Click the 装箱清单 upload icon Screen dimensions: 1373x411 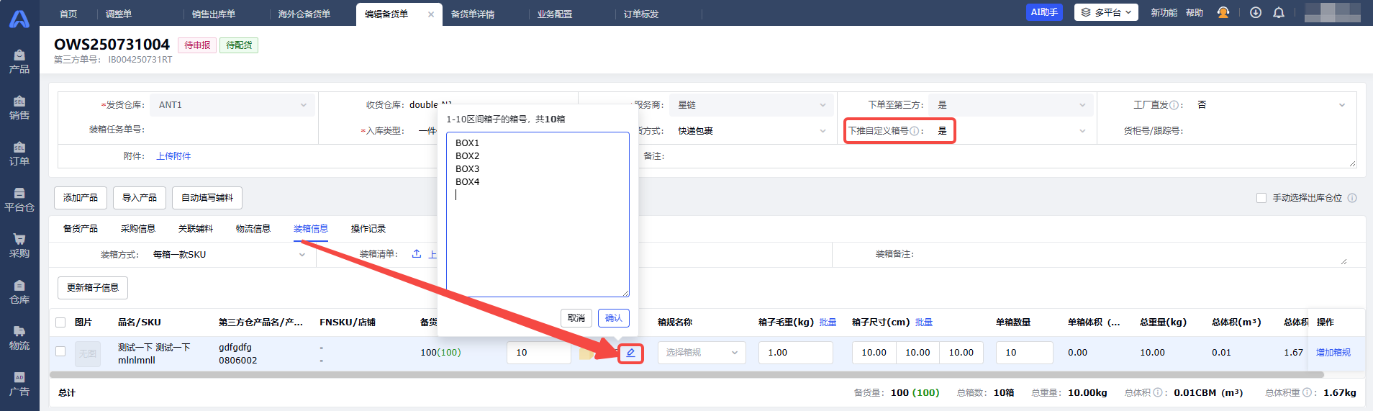pyautogui.click(x=417, y=254)
